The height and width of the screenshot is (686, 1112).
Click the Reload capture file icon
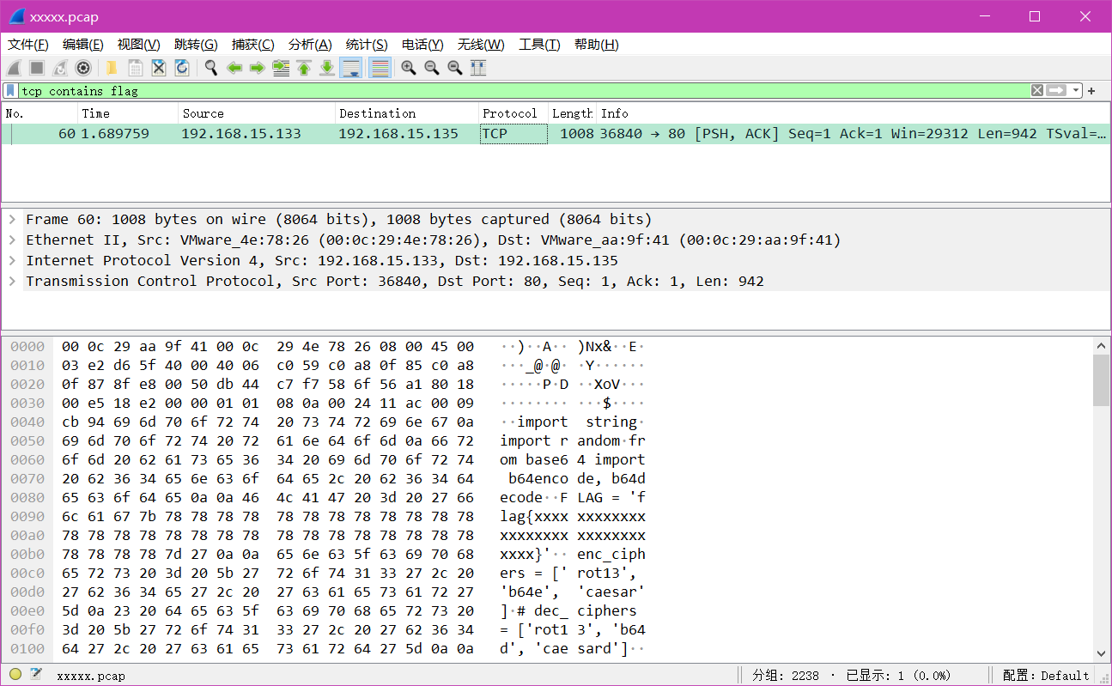coord(182,68)
